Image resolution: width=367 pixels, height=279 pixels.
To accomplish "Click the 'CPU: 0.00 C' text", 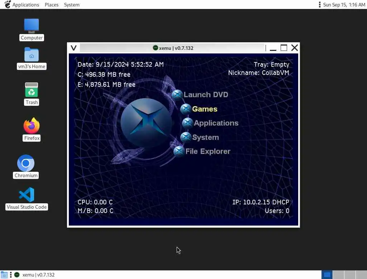I will click(95, 202).
